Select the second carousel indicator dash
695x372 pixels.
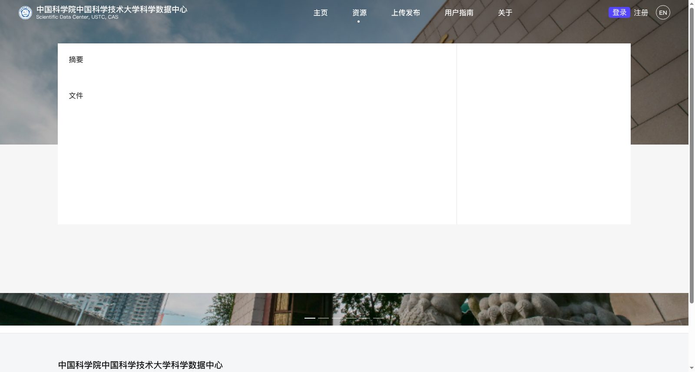(x=324, y=318)
